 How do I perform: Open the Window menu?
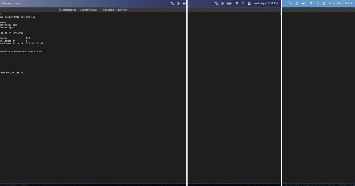coord(6,3)
